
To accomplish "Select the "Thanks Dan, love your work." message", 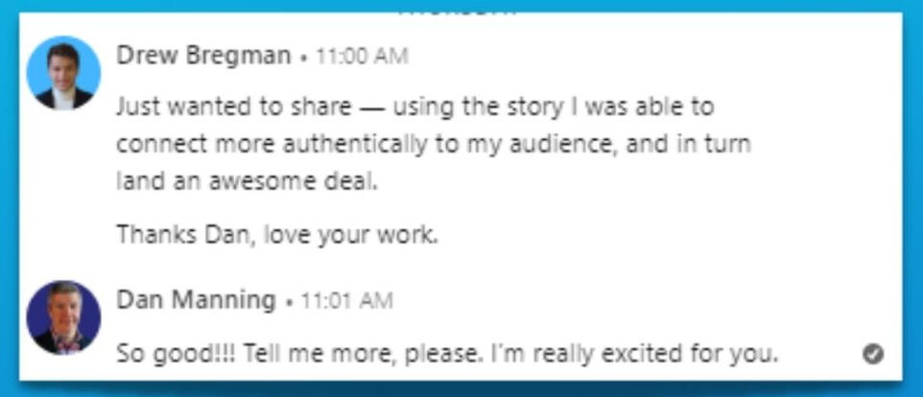I will (x=276, y=234).
